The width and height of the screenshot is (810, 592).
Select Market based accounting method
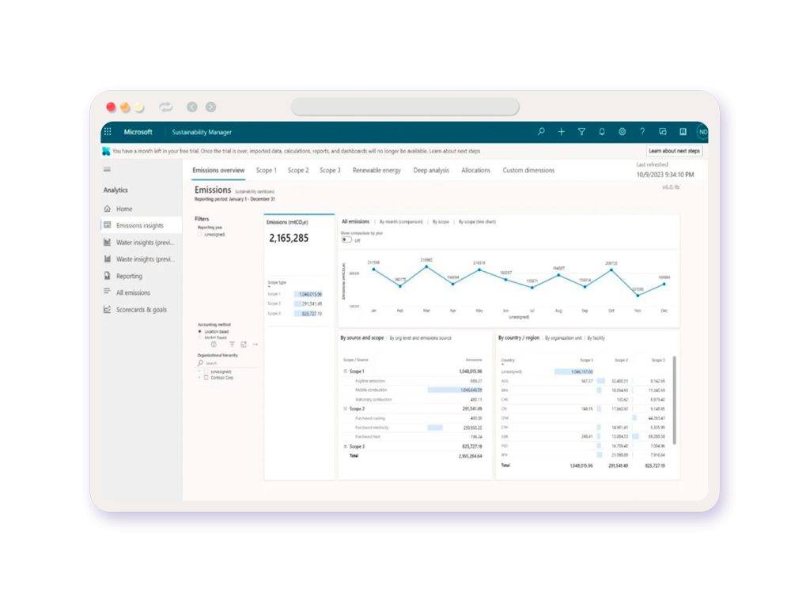pos(200,337)
